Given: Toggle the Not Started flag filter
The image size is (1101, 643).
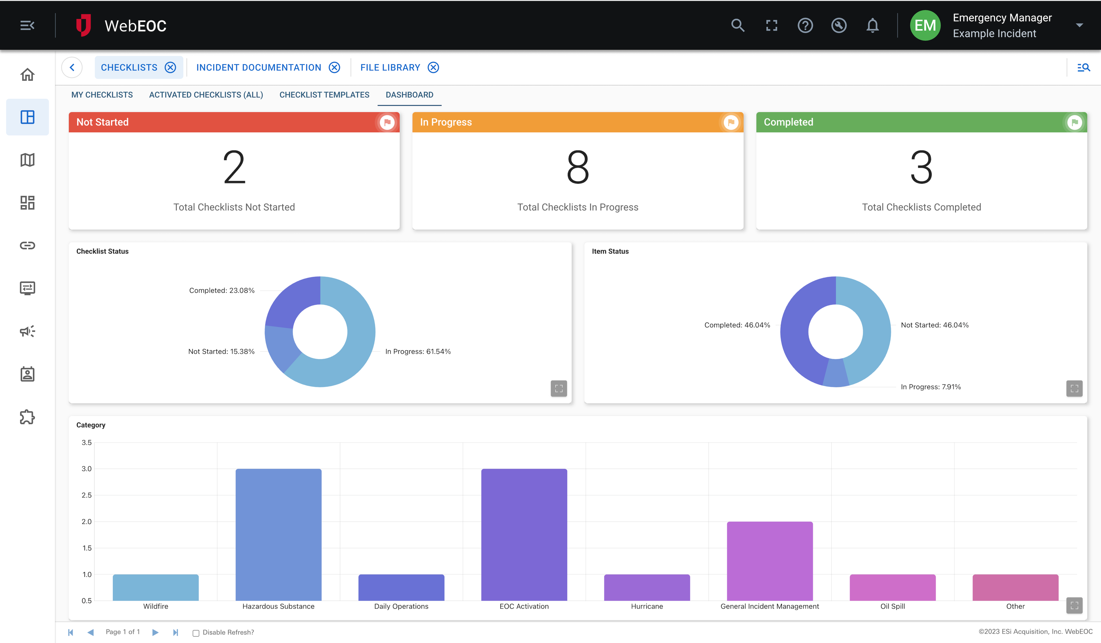Looking at the screenshot, I should (387, 122).
